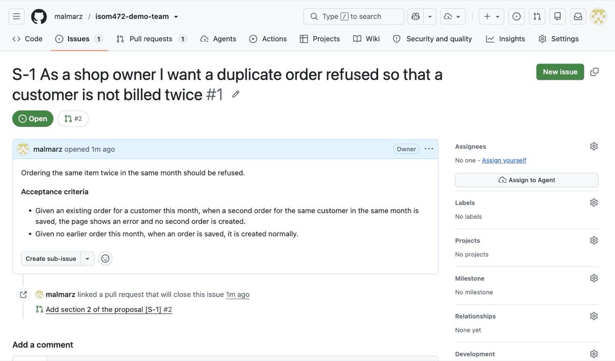
Task: Click the Assign to Agent button
Action: pos(527,180)
